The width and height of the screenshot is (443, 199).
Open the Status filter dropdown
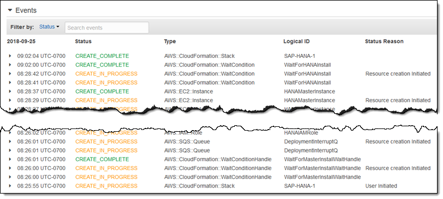click(49, 27)
